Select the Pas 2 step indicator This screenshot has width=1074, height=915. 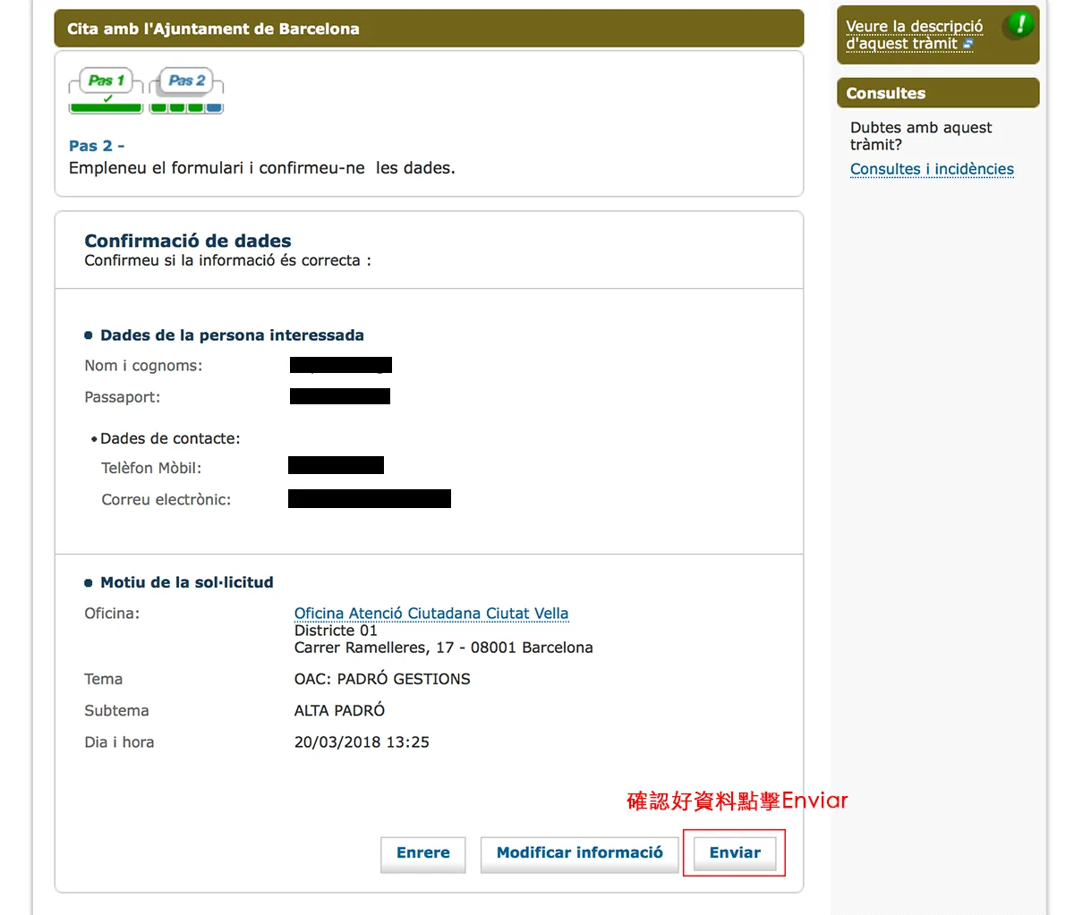click(186, 80)
